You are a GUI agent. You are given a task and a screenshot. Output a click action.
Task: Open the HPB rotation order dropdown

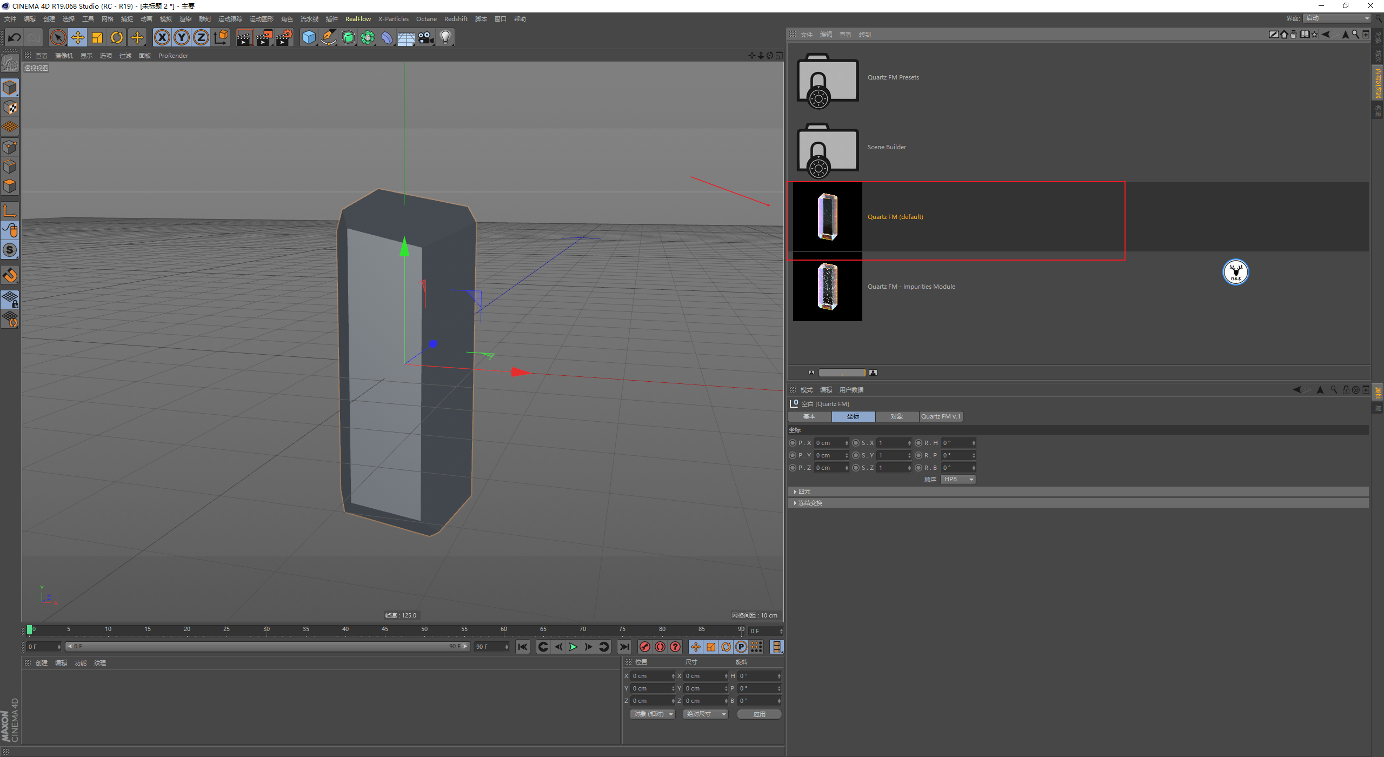[x=958, y=480]
